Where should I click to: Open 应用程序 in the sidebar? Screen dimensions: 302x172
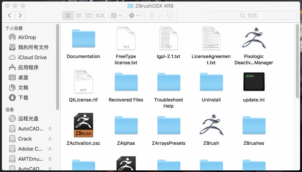pos(24,68)
